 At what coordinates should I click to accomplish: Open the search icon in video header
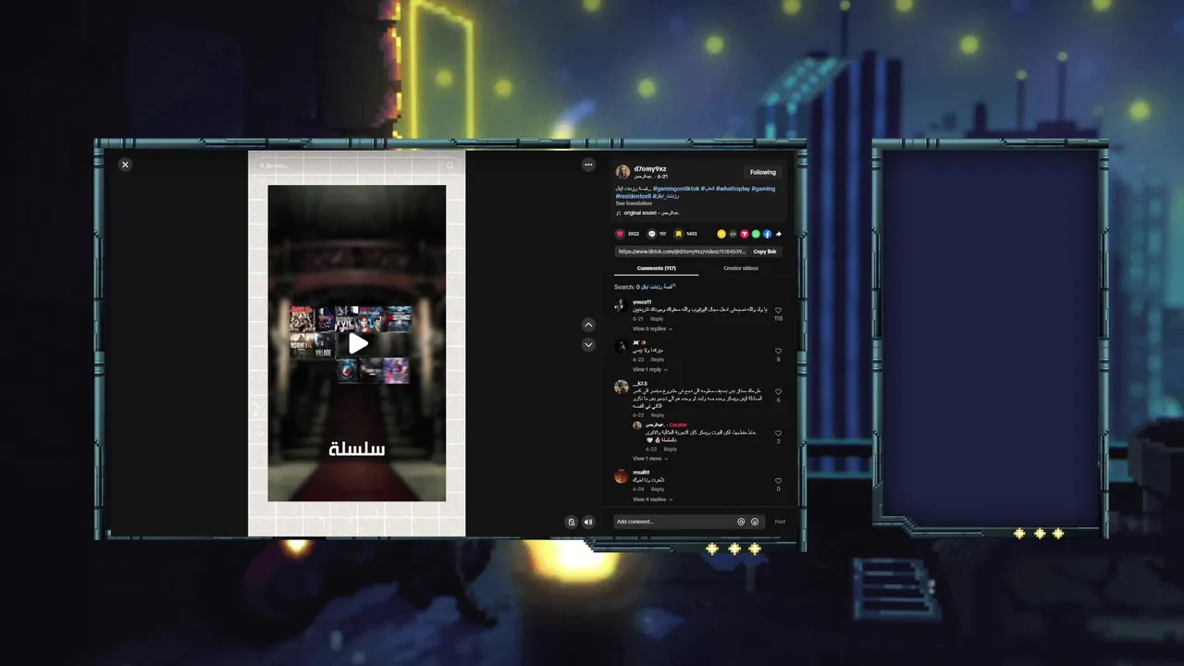coord(450,166)
